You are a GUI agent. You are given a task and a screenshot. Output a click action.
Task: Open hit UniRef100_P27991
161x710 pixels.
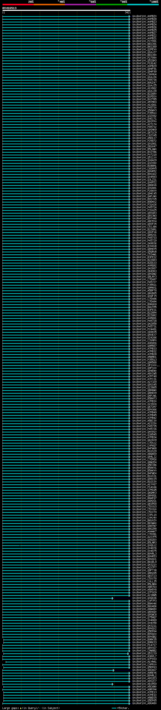pos(144,41)
